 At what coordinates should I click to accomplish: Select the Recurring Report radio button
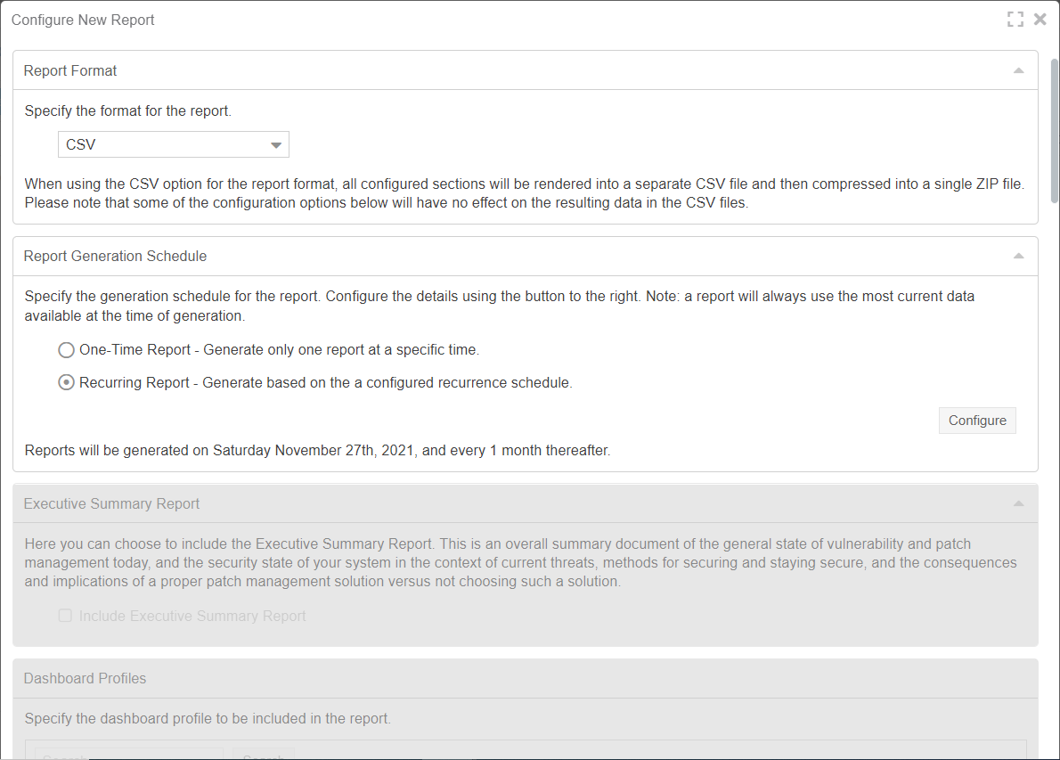tap(66, 383)
